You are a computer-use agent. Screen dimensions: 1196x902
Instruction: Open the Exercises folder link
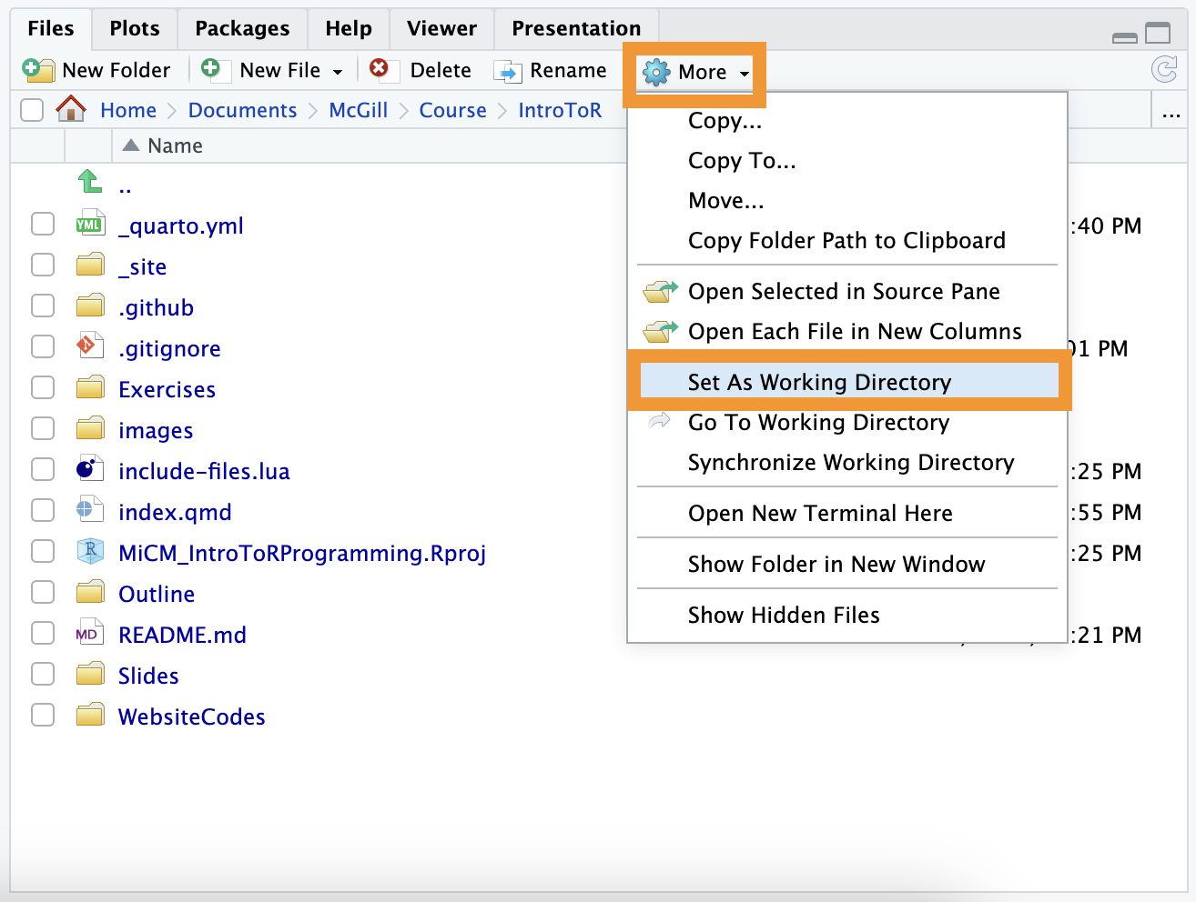pyautogui.click(x=167, y=389)
